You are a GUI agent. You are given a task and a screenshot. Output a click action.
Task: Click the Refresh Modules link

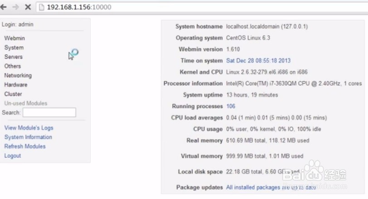pos(25,146)
